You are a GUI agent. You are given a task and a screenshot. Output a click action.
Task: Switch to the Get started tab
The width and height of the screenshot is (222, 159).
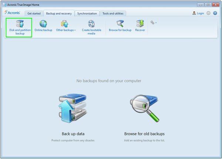(34, 13)
